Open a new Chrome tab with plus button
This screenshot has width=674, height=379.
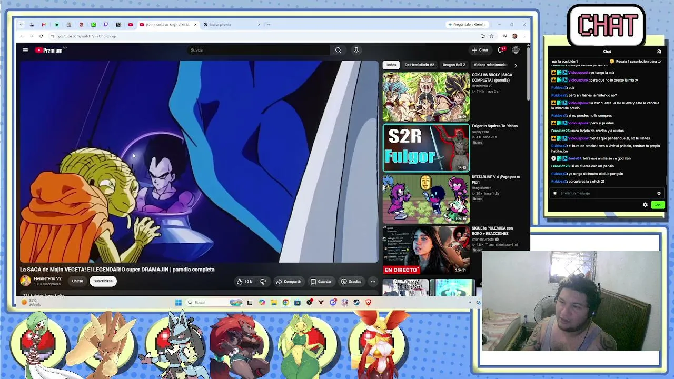coord(269,25)
